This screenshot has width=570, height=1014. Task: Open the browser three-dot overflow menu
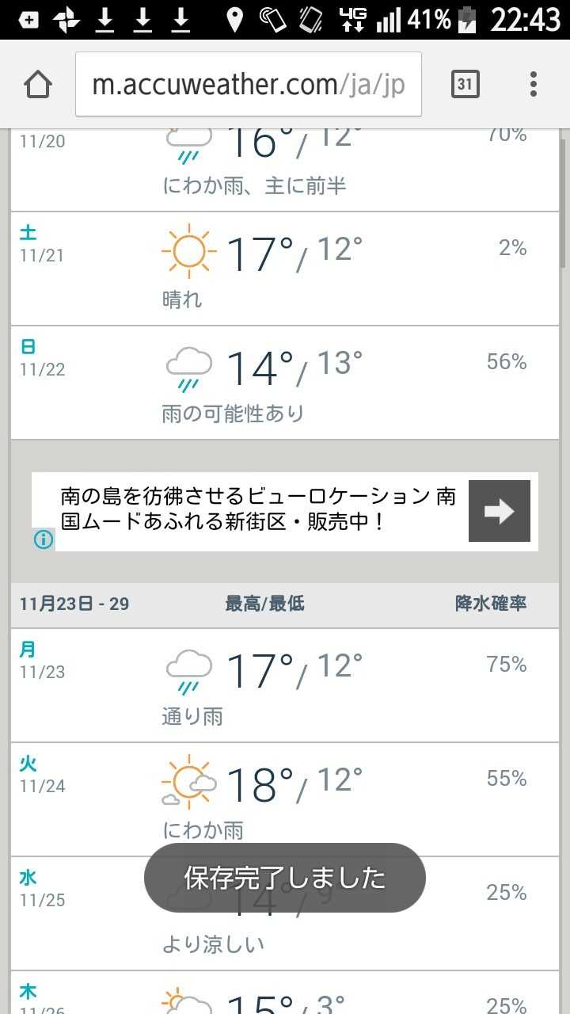pyautogui.click(x=534, y=84)
